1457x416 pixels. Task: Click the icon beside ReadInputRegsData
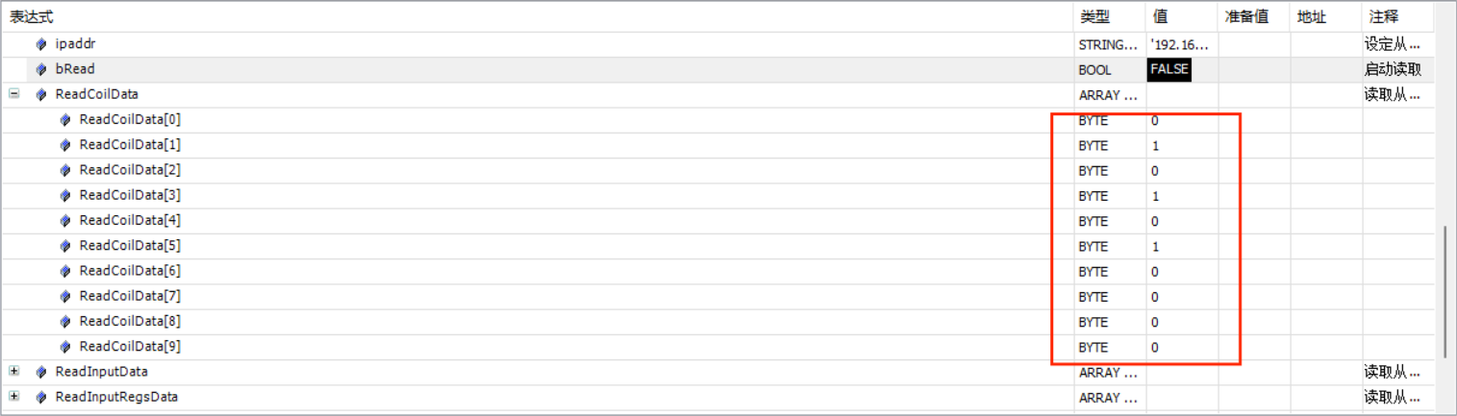coord(41,397)
